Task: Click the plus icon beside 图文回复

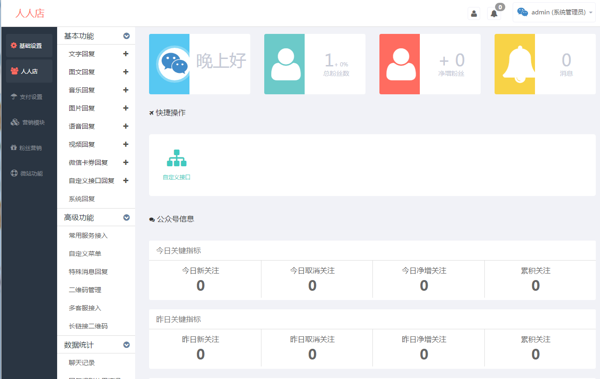Action: pos(125,72)
